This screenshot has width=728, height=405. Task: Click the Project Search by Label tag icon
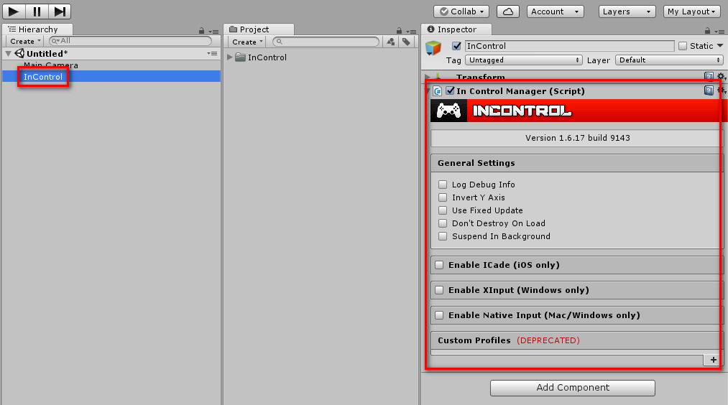406,42
